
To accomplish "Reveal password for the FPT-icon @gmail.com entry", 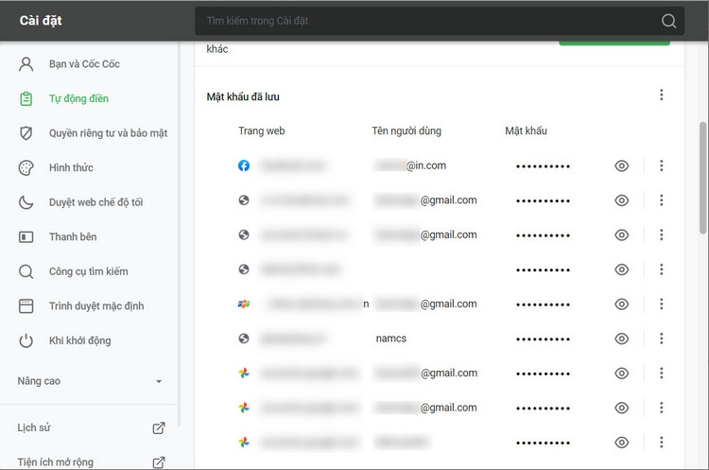I will [622, 305].
